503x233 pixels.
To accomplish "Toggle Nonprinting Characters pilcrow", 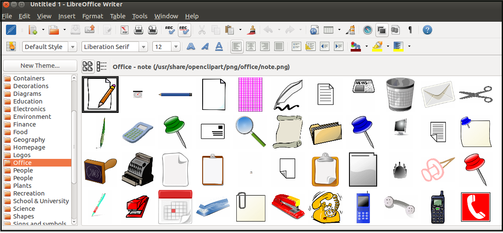I will [410, 30].
